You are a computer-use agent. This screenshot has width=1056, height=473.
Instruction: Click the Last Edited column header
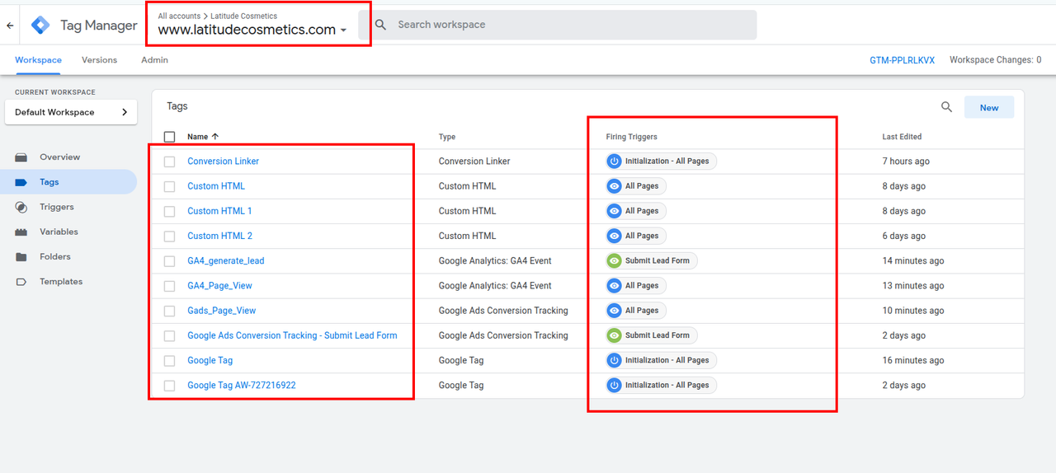[x=902, y=137]
